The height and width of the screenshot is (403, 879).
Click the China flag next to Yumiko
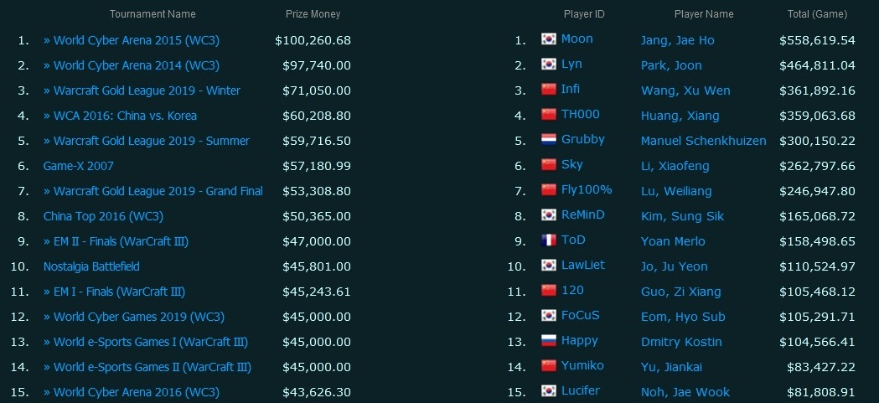tap(548, 365)
